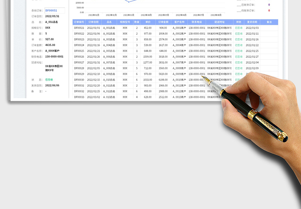Click the 订单金额 column header
Screen dimensions: 301x209
(163, 22)
